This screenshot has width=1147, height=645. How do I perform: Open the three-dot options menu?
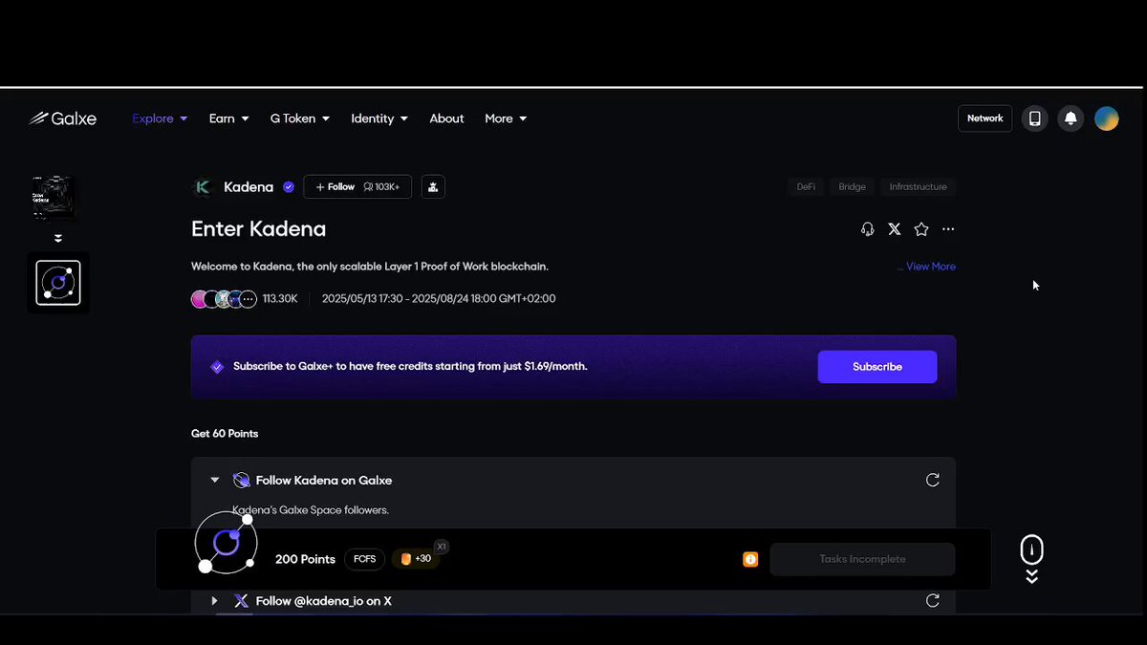point(948,229)
